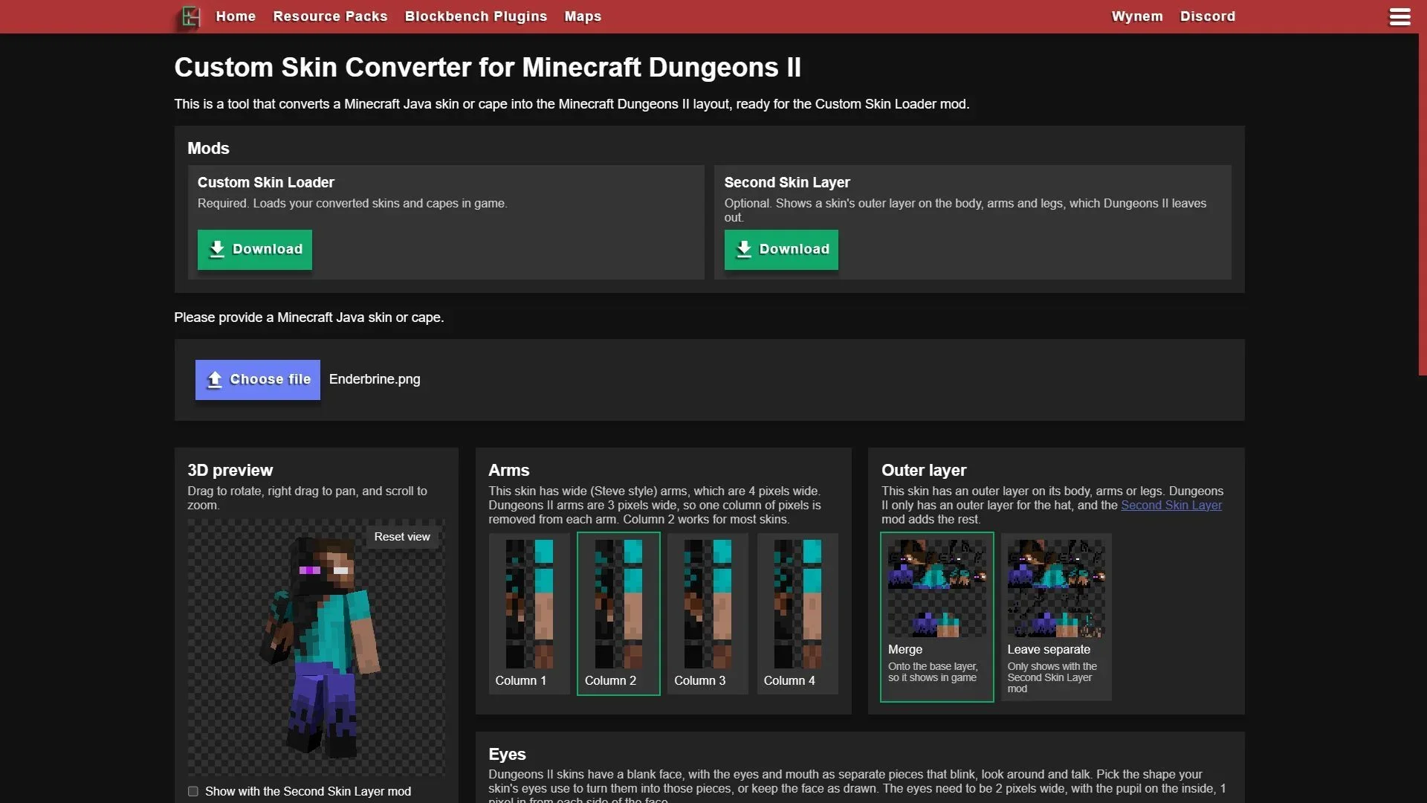Select the Column 1 arm option
Screen dimensions: 1427x803
(529, 614)
